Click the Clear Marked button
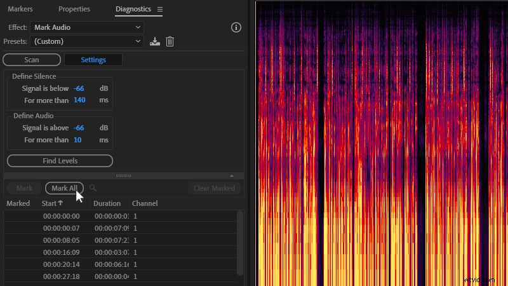Image resolution: width=508 pixels, height=286 pixels. point(214,188)
